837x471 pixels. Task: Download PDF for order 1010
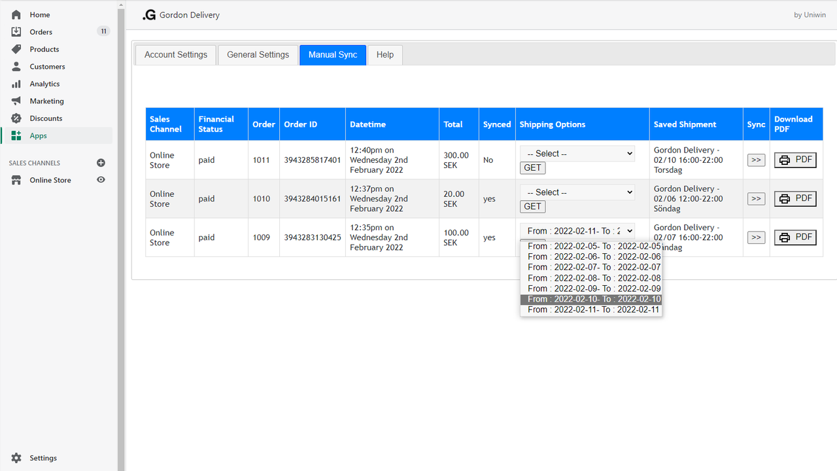pyautogui.click(x=795, y=198)
